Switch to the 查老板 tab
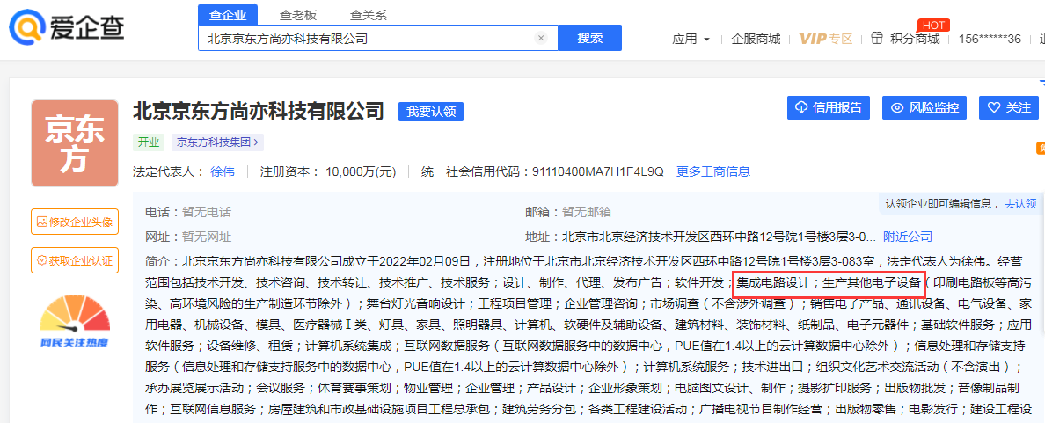 298,15
